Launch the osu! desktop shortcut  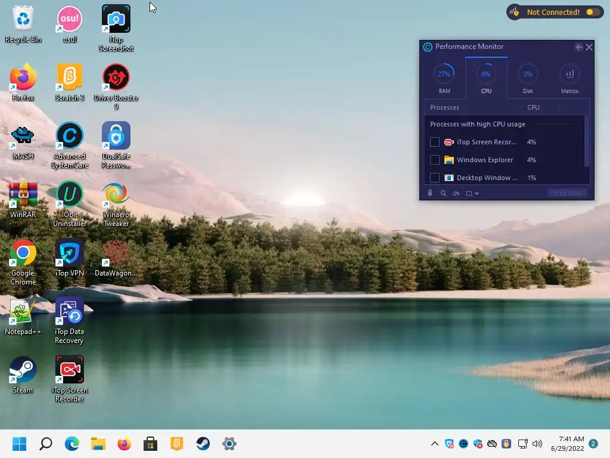70,24
